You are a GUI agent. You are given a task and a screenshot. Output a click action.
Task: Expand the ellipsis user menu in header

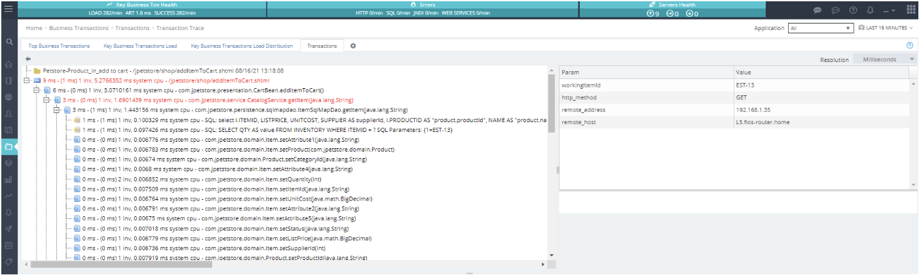[890, 10]
